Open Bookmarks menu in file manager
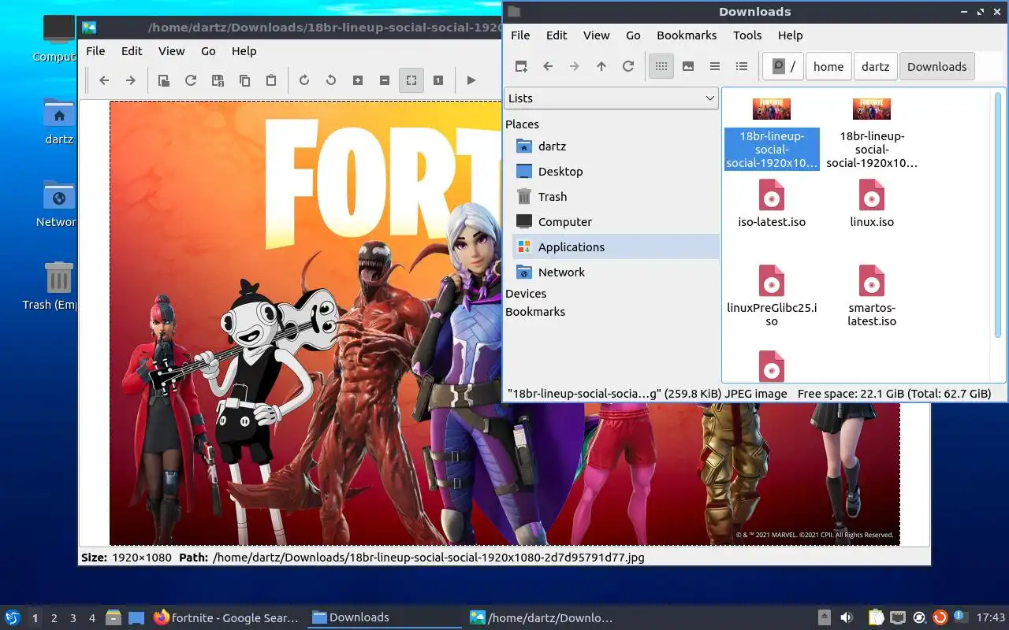The width and height of the screenshot is (1009, 630). (x=687, y=35)
